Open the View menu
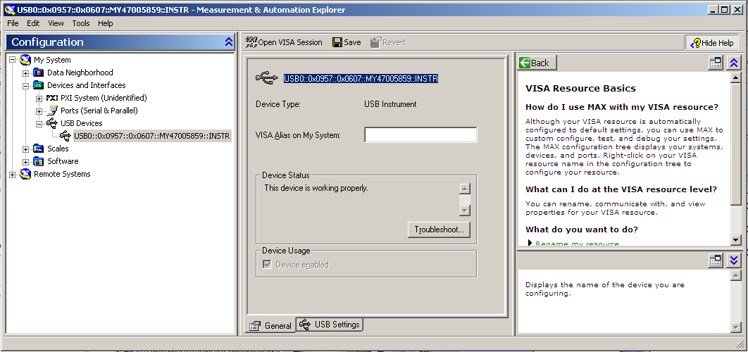 (x=56, y=23)
